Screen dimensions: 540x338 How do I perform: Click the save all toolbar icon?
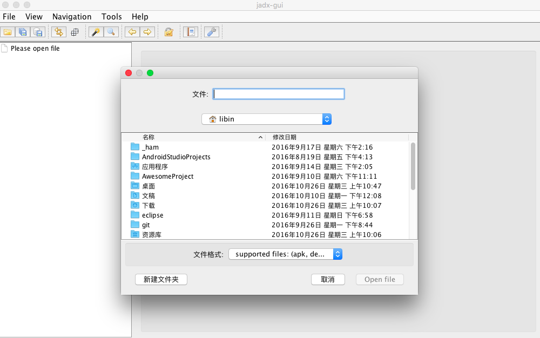tap(23, 32)
